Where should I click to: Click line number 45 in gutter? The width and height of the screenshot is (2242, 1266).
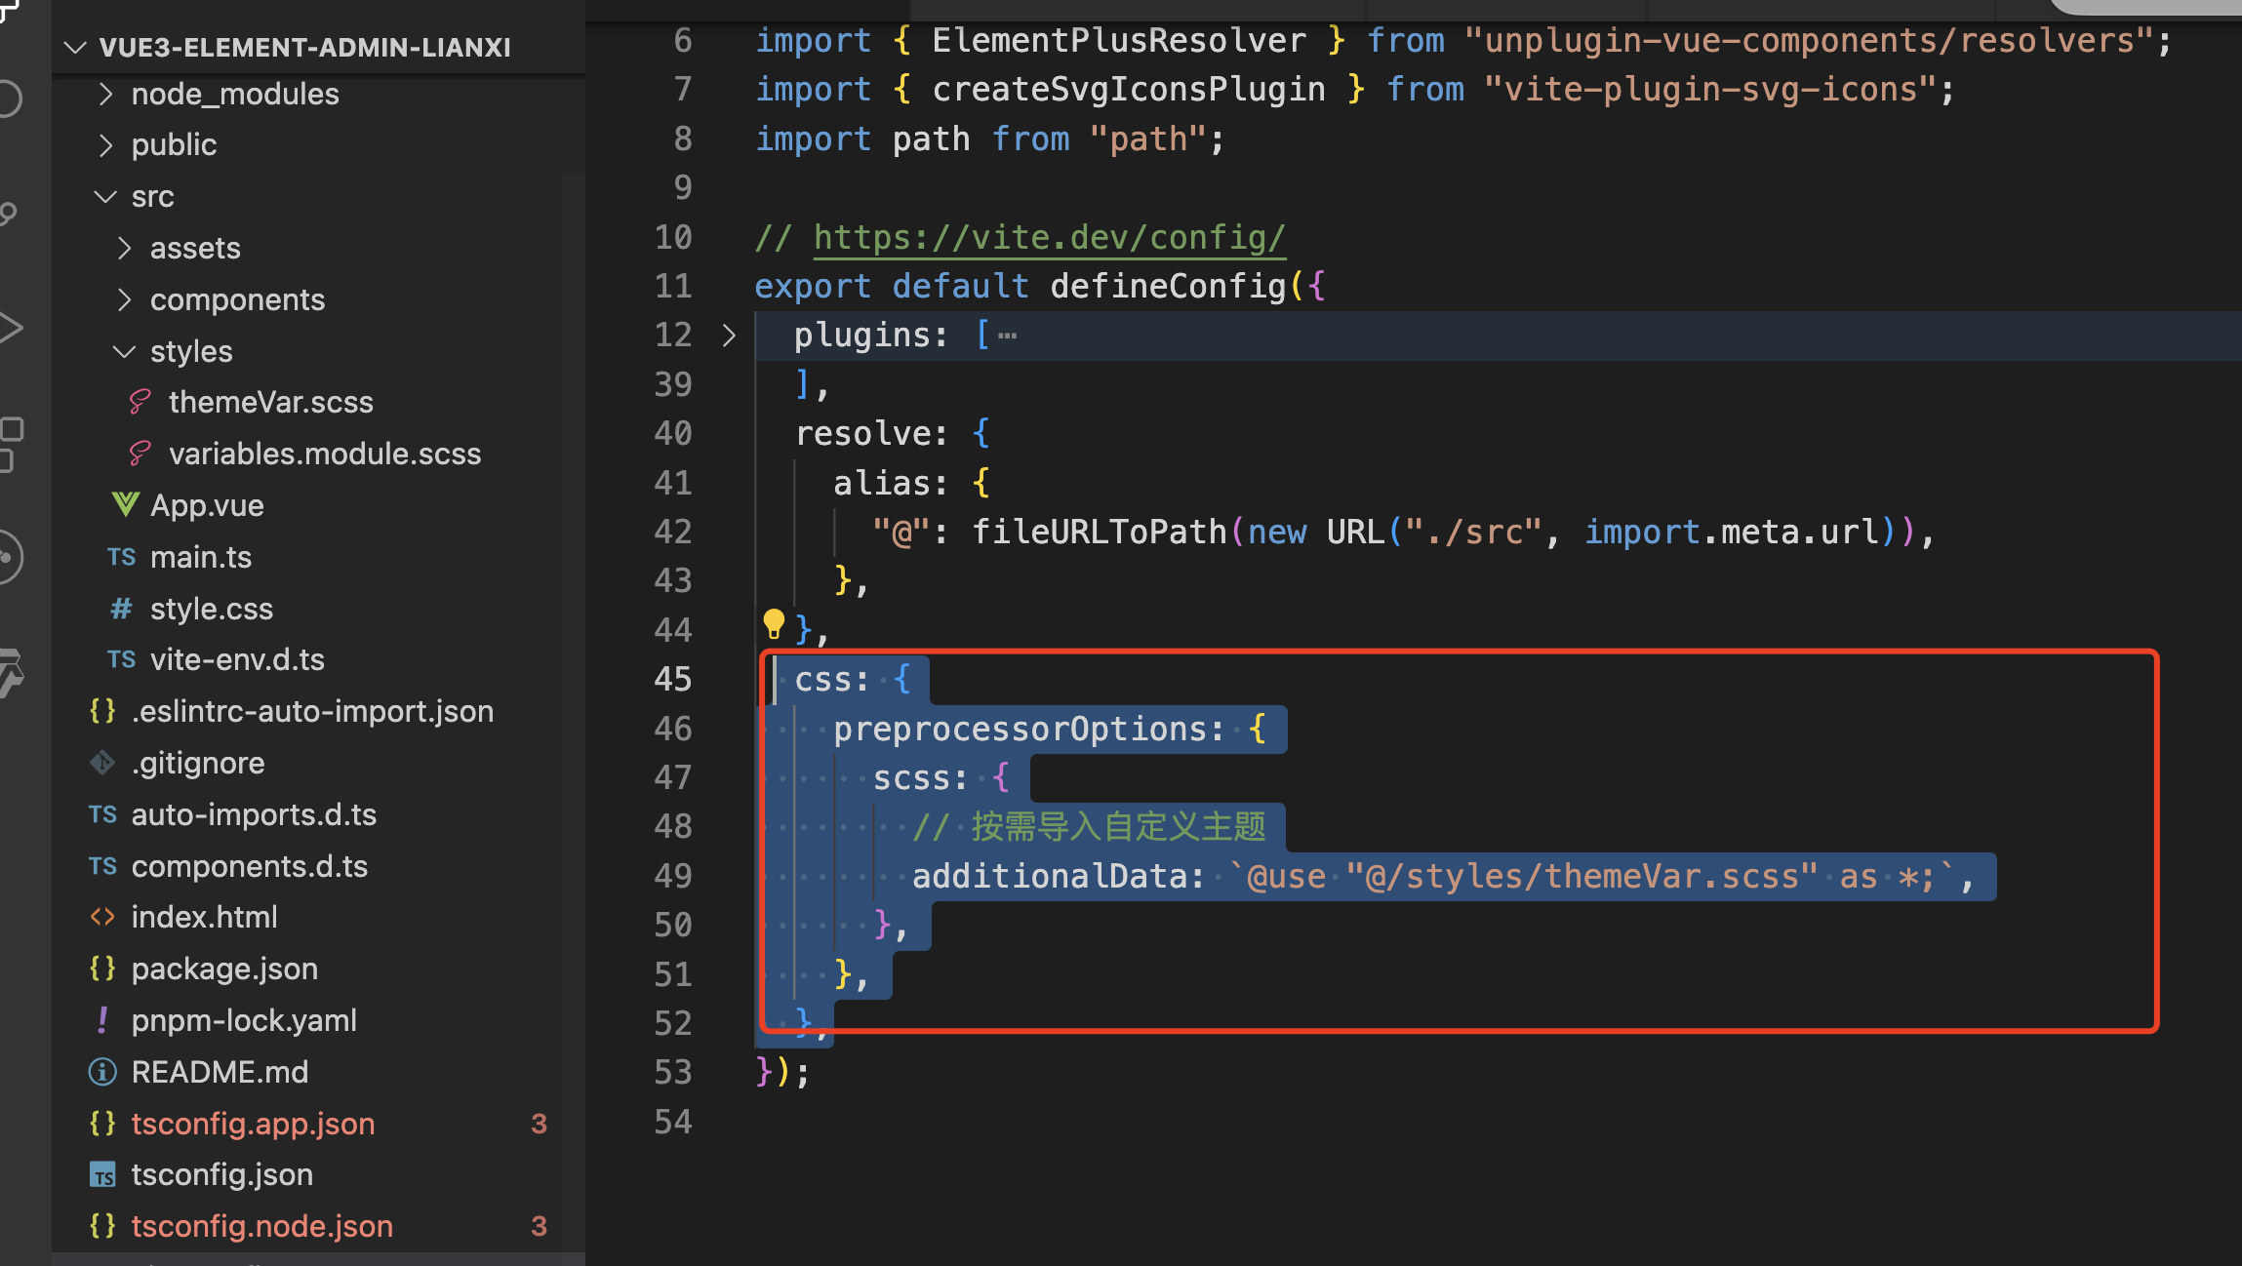(672, 679)
